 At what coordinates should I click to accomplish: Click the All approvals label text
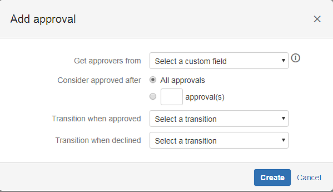coord(183,80)
